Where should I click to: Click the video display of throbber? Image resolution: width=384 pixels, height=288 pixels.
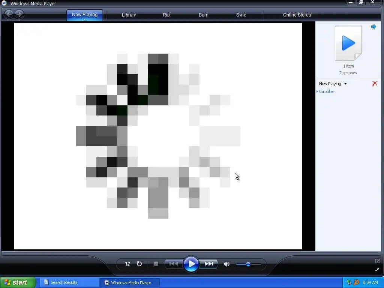click(158, 136)
